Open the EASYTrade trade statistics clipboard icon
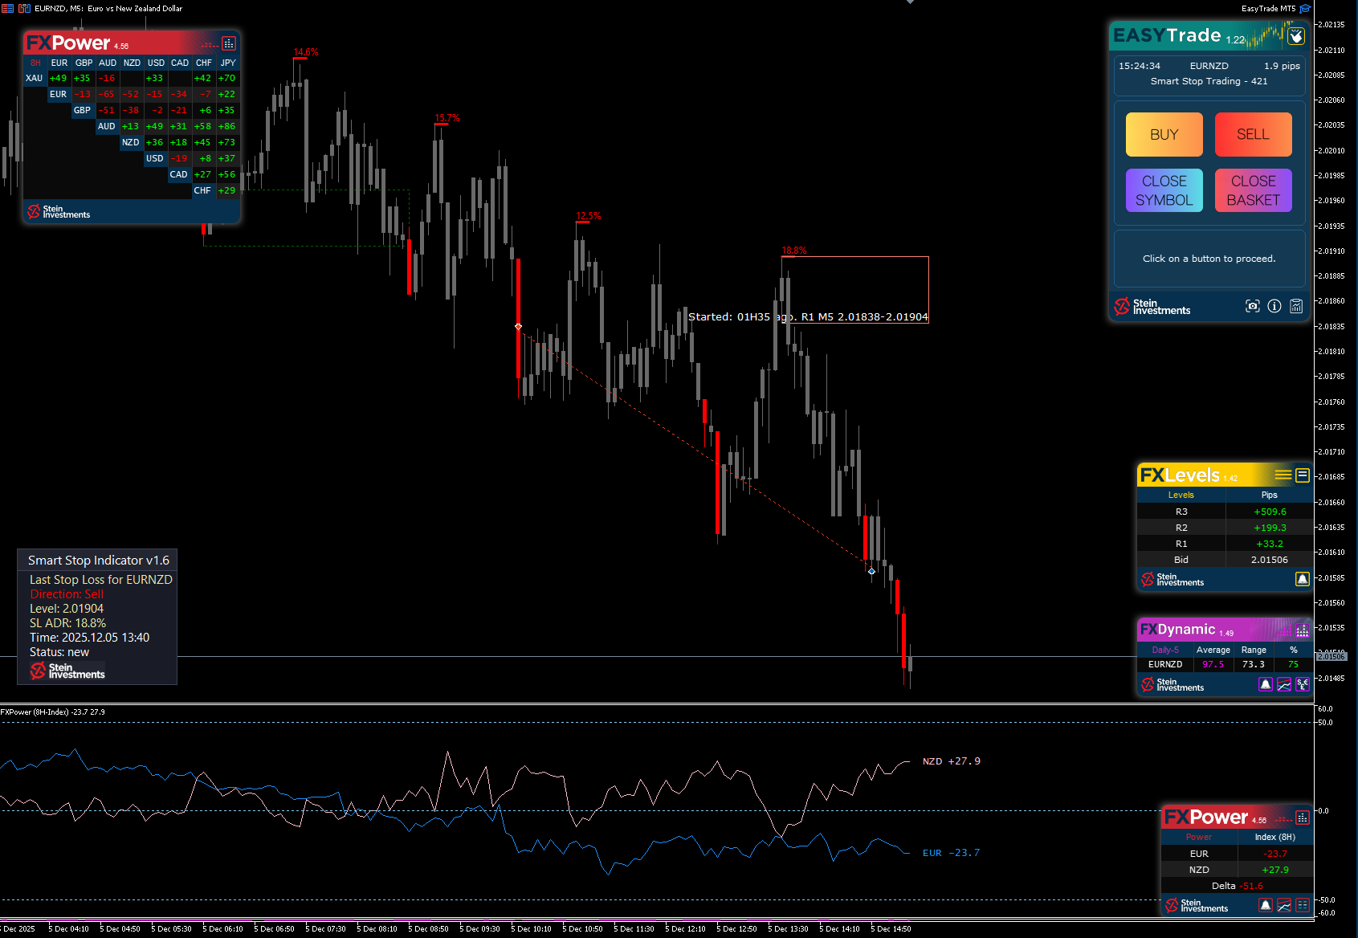 coord(1296,306)
